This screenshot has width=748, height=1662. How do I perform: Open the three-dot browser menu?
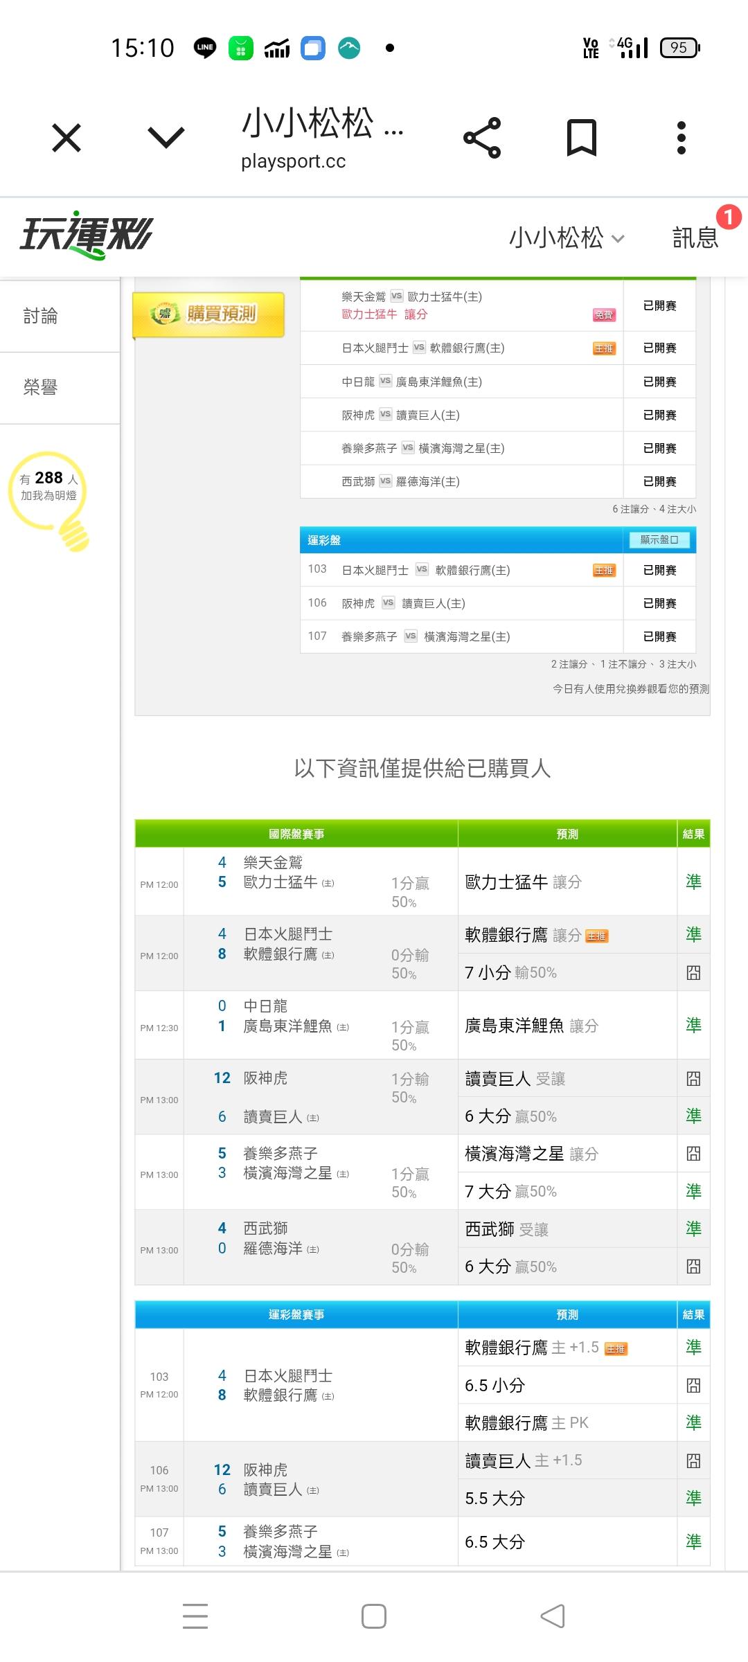681,138
